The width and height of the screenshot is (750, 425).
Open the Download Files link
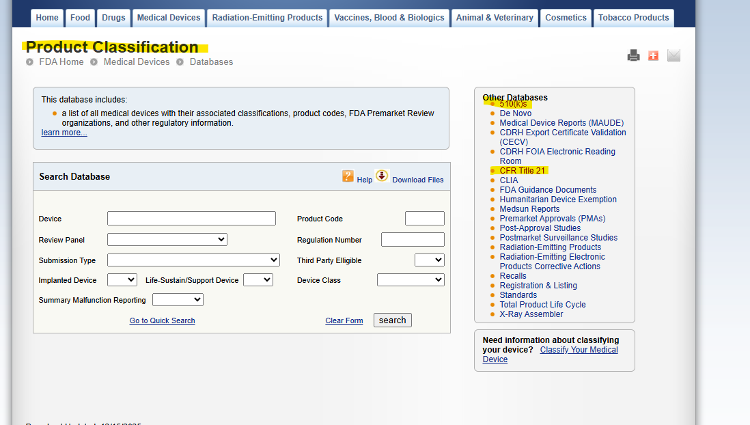[x=418, y=180]
